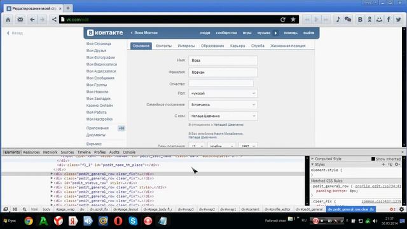Bookmark page with the star icon
This screenshot has height=229, width=407.
293,20
